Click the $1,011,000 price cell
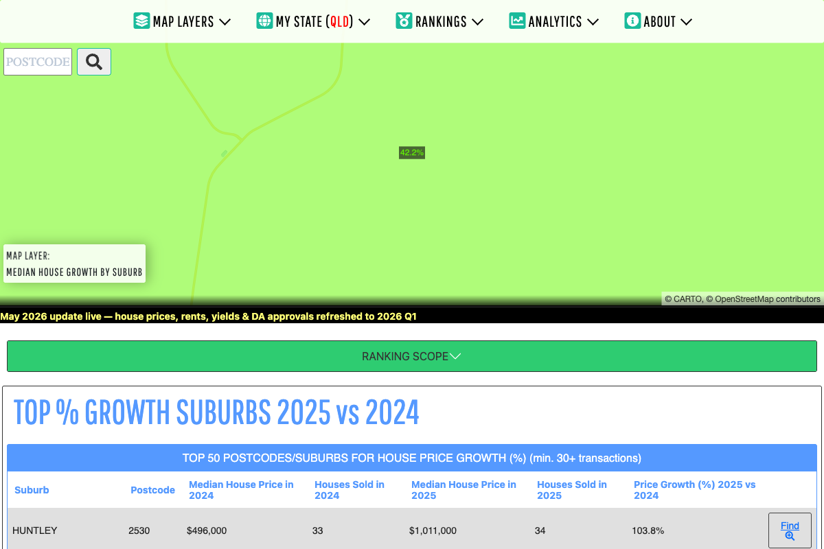This screenshot has width=824, height=549. (433, 530)
